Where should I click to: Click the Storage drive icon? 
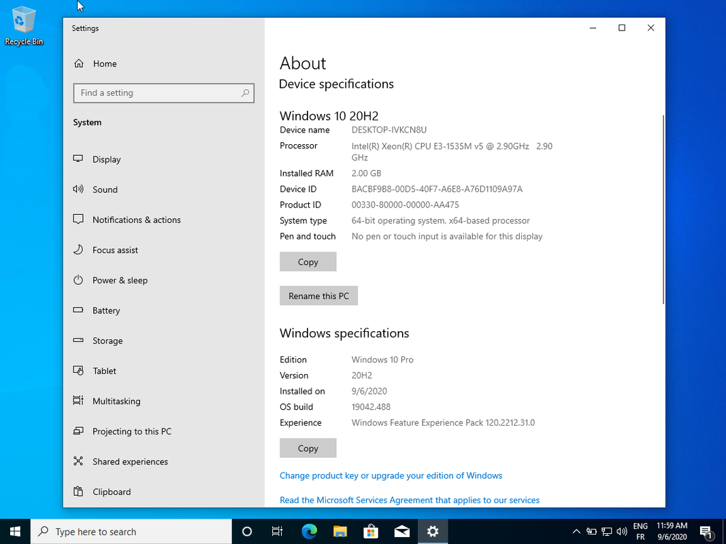[x=78, y=341]
